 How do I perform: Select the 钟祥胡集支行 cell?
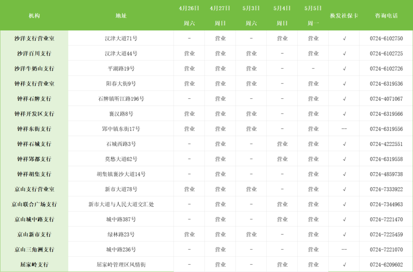[34, 174]
